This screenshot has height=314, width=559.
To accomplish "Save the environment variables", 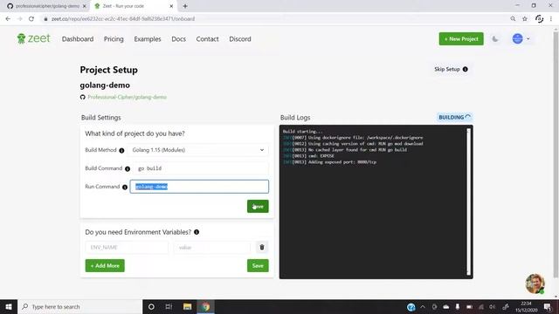I will [x=258, y=265].
